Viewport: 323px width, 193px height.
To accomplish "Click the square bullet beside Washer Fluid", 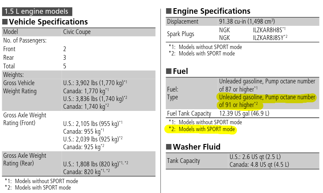I will (169, 147).
